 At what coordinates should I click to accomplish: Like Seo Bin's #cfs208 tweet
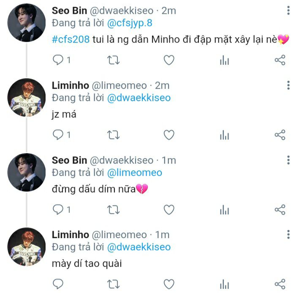pyautogui.click(x=169, y=60)
